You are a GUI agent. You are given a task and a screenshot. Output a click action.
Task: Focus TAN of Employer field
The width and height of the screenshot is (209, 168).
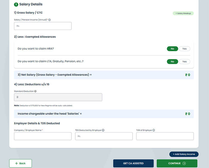point(165,136)
